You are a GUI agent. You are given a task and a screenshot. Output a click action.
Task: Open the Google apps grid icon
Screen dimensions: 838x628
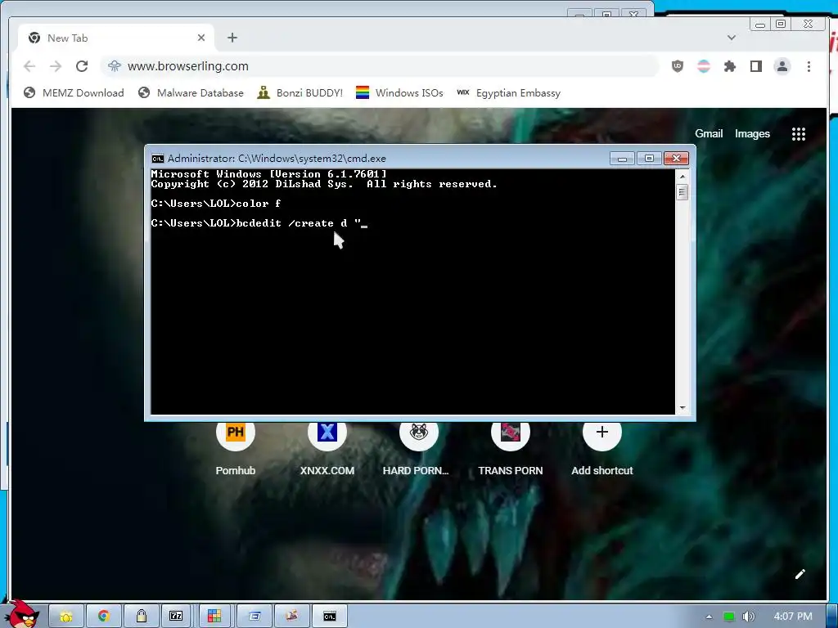point(799,134)
